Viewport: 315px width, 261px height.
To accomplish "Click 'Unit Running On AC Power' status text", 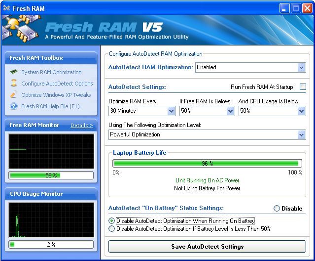I will 208,180.
